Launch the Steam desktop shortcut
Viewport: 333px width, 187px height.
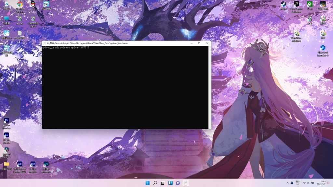point(283,6)
